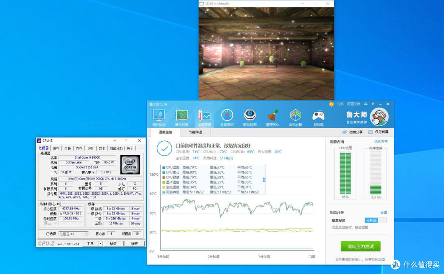
Task: Open the 主板 tab in CPU-Z
Action: point(67,148)
